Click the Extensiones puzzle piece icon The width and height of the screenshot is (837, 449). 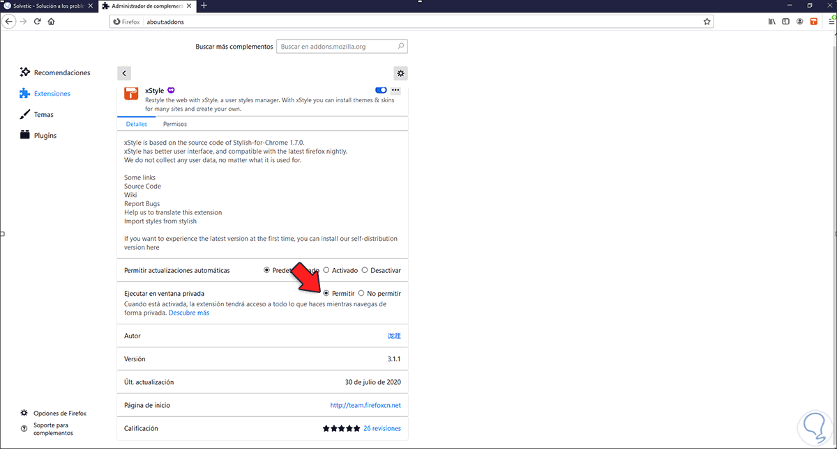coord(25,93)
